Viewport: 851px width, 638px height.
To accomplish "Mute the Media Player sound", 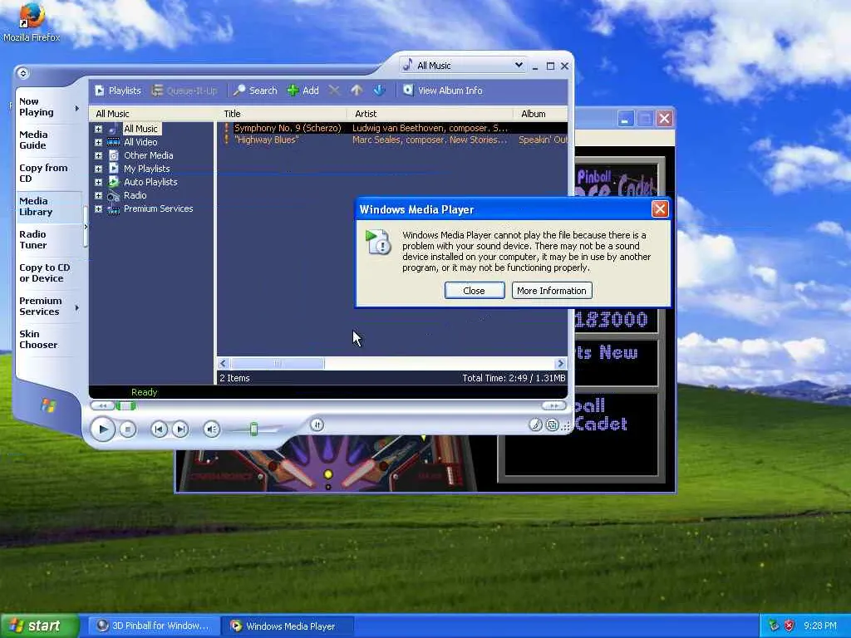I will pos(212,429).
